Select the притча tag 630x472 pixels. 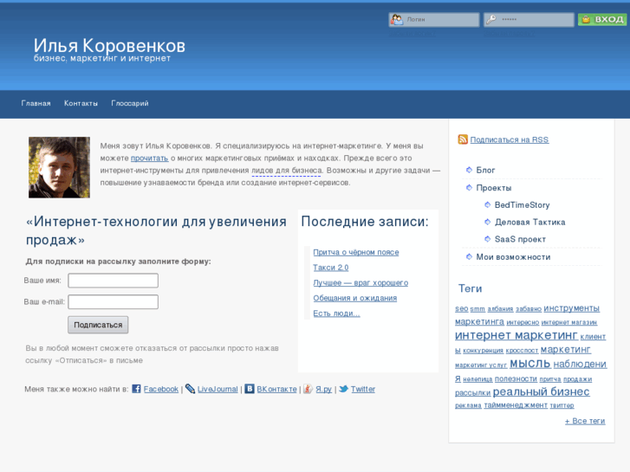[549, 379]
